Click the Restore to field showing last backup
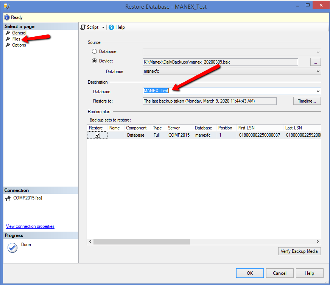This screenshot has height=285, width=330. 210,101
